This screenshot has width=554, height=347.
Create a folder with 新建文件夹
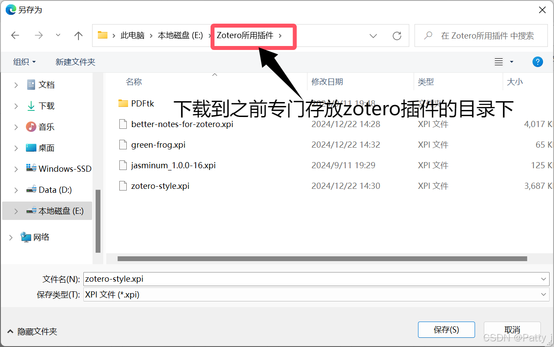coord(75,62)
